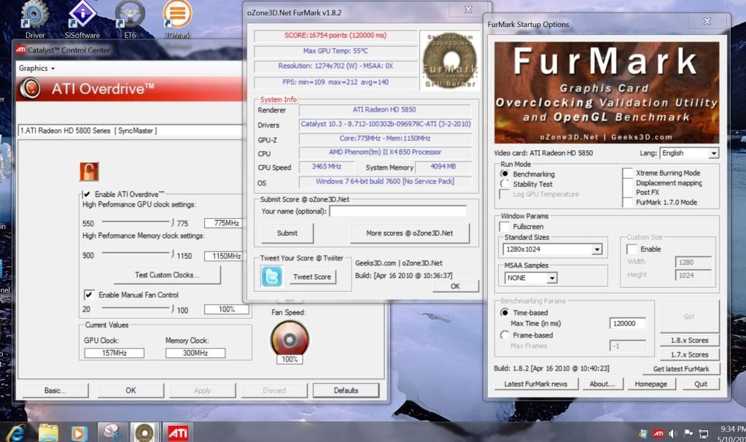Open the Driver desktop shortcut
Viewport: 746px width, 442px height.
34,19
